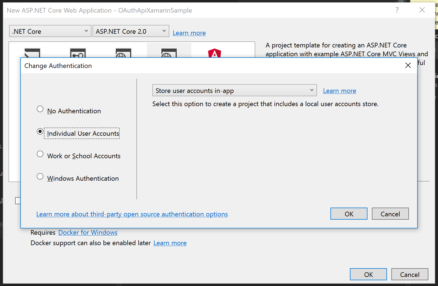Open the Docker for Windows link
Screen dimensions: 438x286
pyautogui.click(x=88, y=233)
